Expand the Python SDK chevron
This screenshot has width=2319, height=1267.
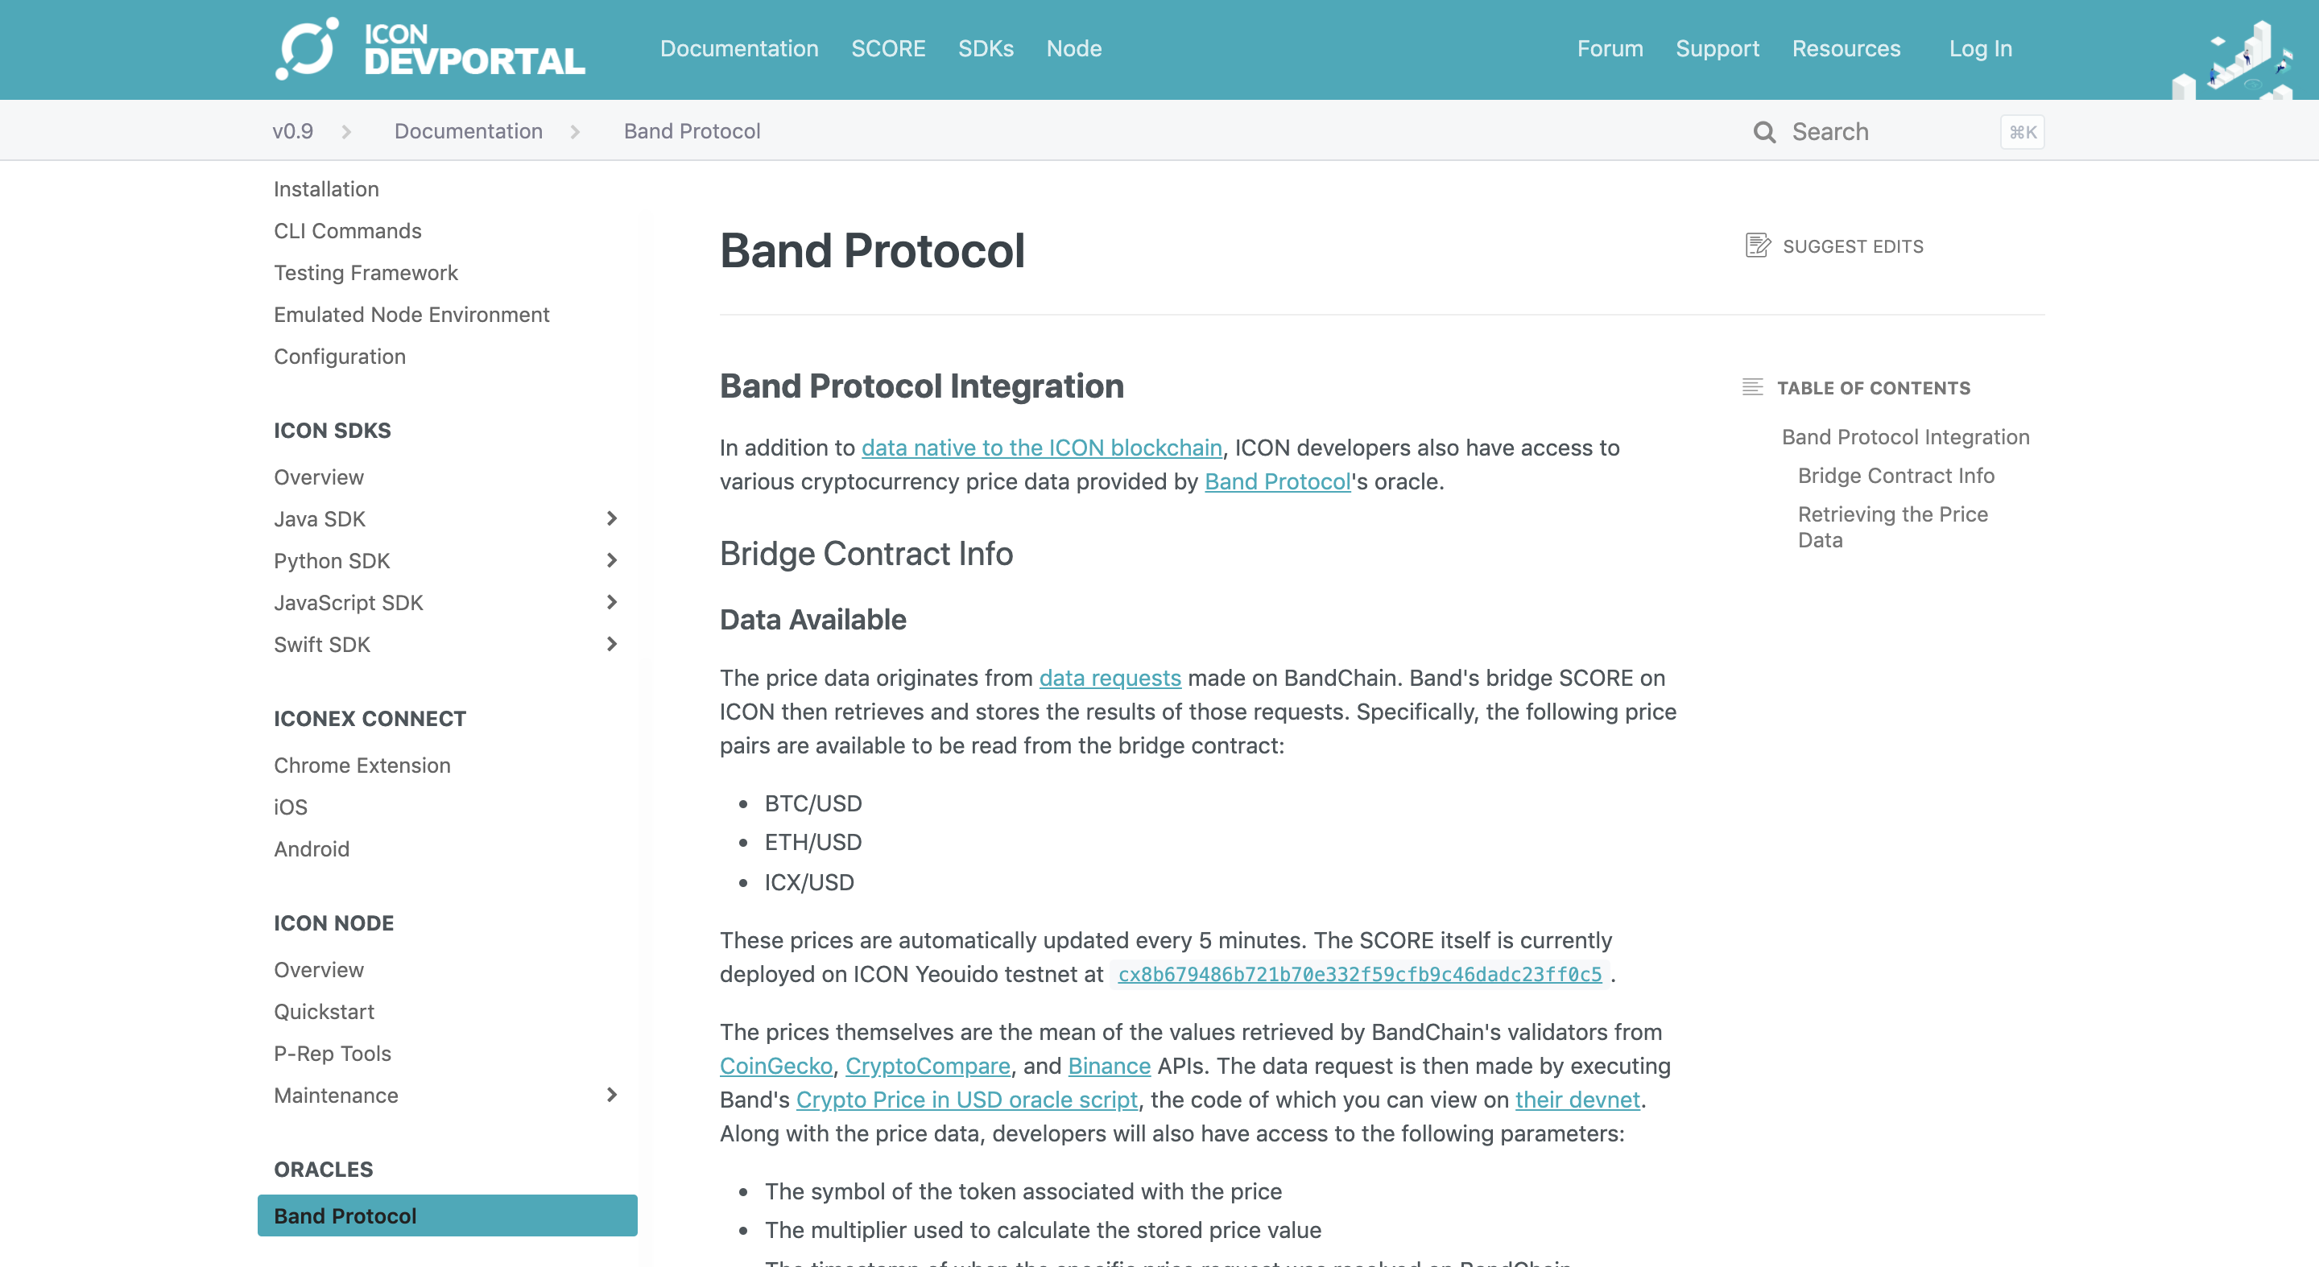[x=611, y=559]
